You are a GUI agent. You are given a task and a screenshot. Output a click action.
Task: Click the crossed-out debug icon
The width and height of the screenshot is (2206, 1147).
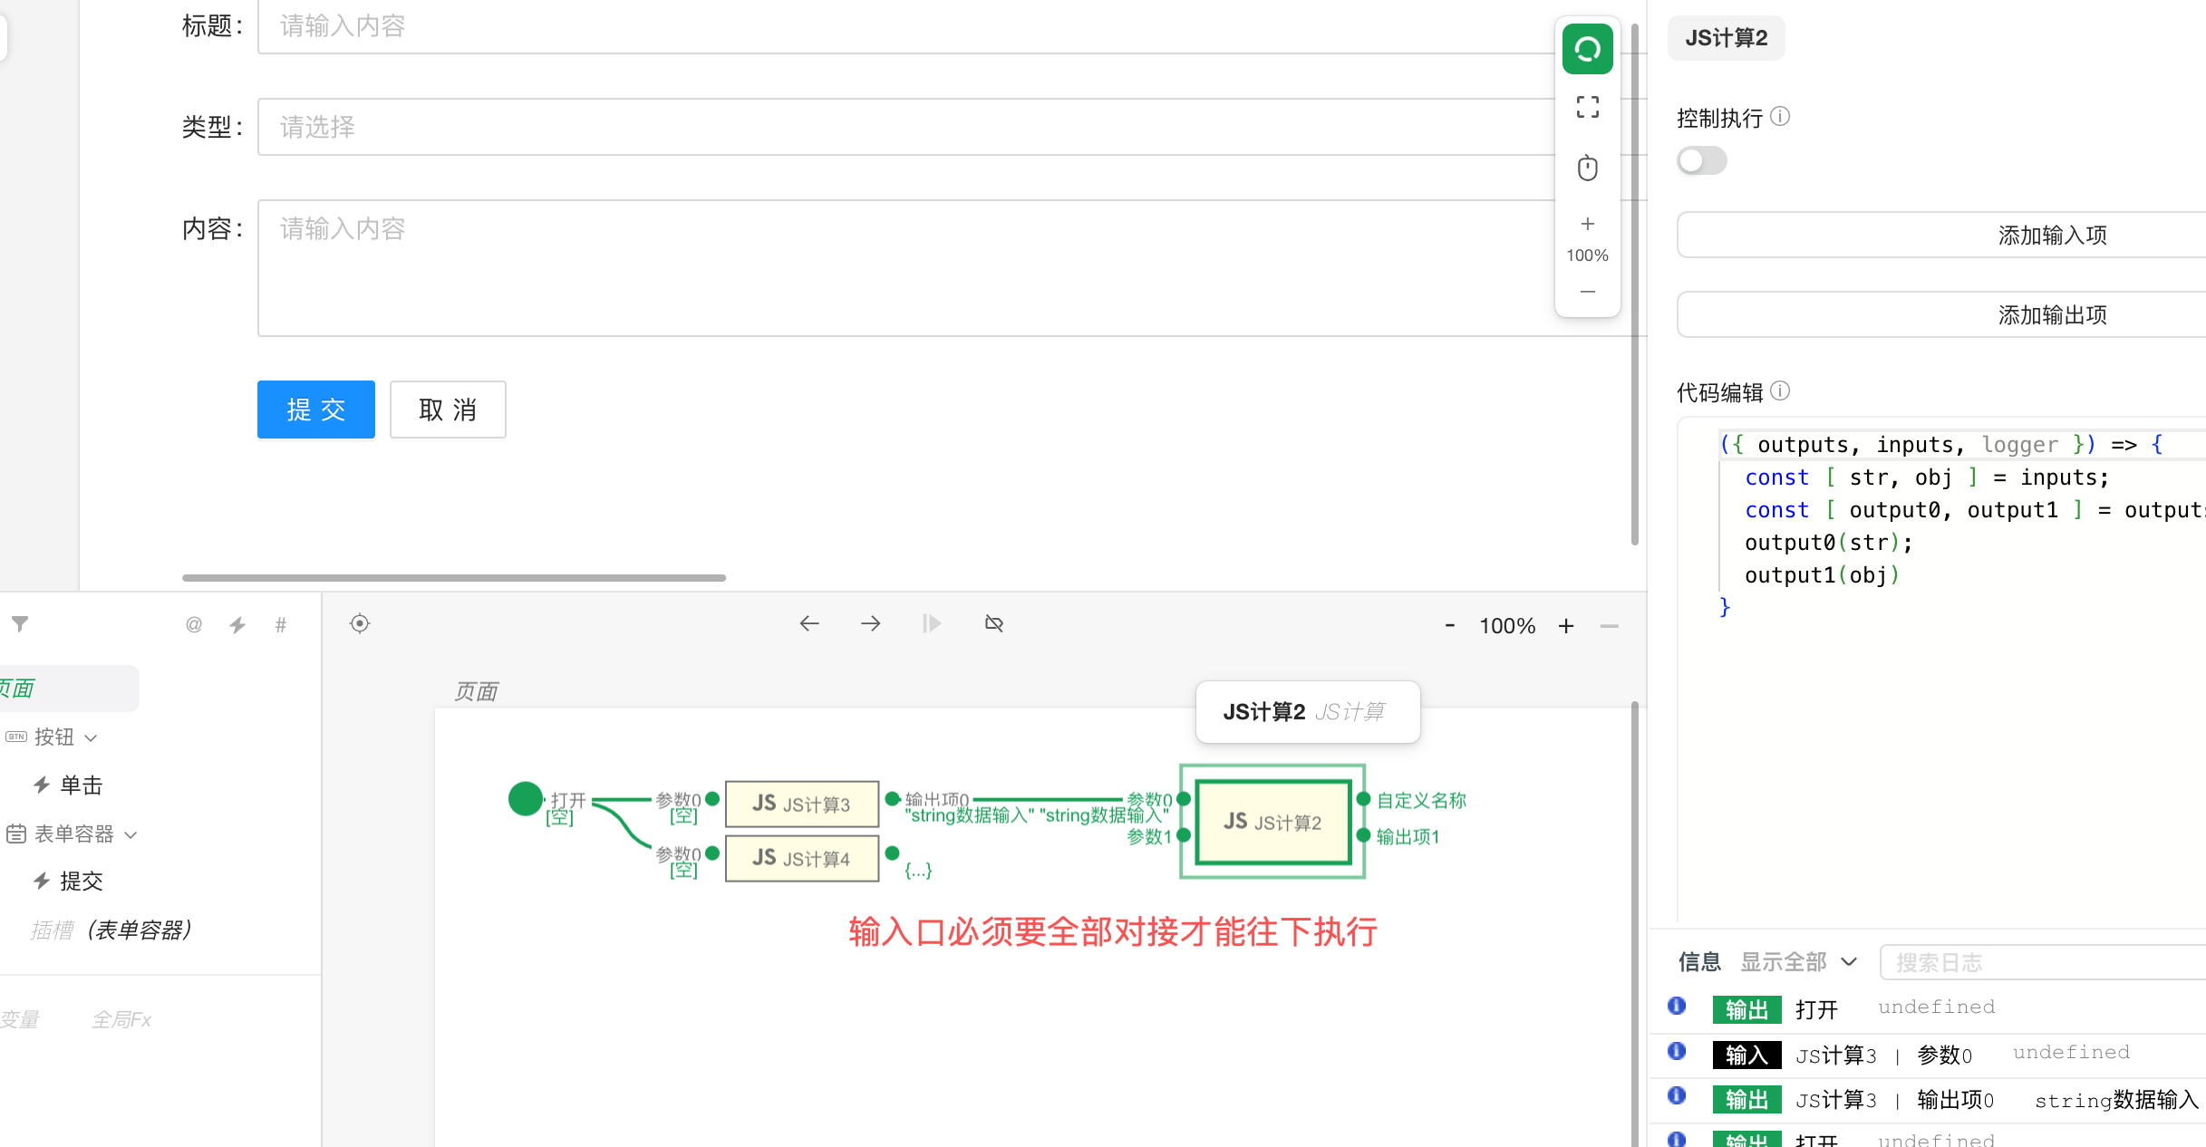pyautogui.click(x=993, y=623)
